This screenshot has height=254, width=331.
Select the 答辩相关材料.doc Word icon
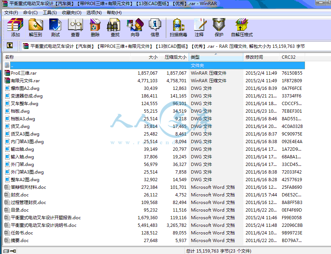(x=7, y=187)
